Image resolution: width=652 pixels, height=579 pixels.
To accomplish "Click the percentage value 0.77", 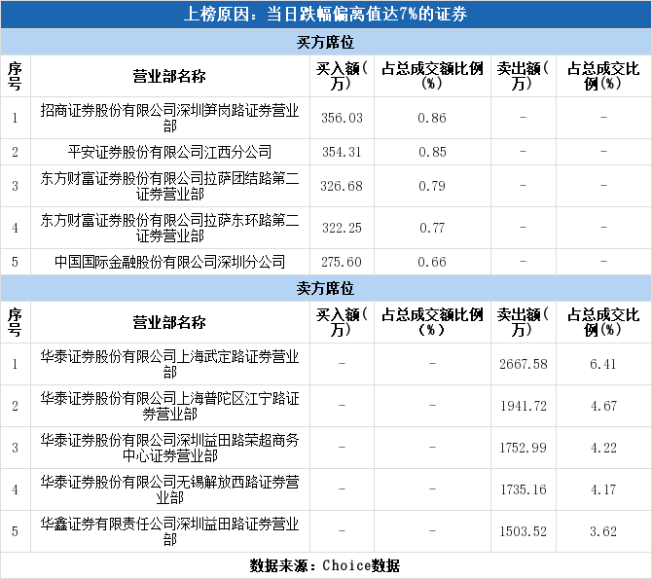I will pyautogui.click(x=432, y=228).
